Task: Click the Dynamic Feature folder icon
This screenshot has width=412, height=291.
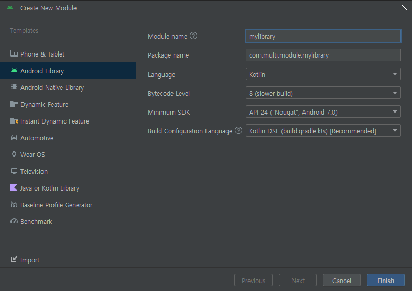Action: click(14, 104)
